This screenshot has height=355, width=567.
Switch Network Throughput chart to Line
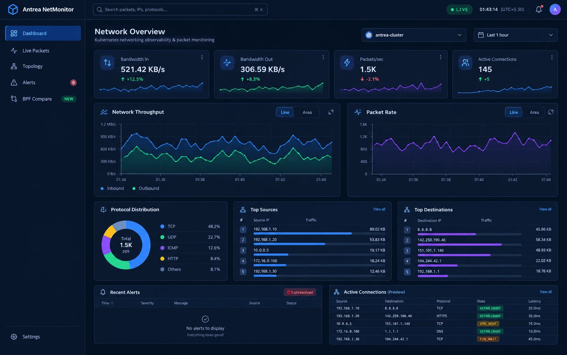(285, 112)
